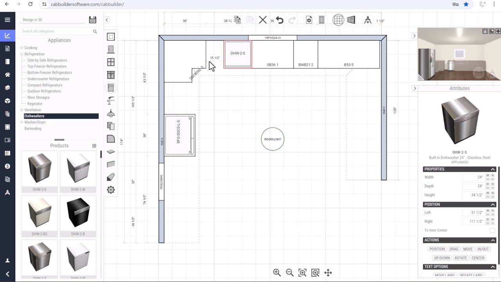The width and height of the screenshot is (501, 282).
Task: Switch the products grid view icon
Action: tap(94, 146)
